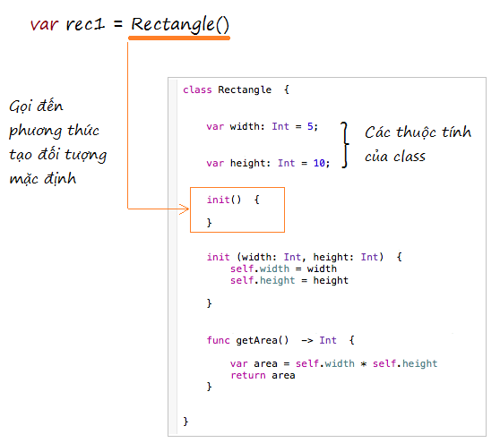This screenshot has height=443, width=500.
Task: Click the 'self.width = width' statement
Action: [x=283, y=268]
